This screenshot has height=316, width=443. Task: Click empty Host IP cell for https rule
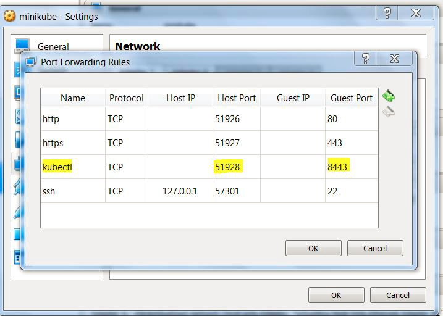[x=180, y=143]
